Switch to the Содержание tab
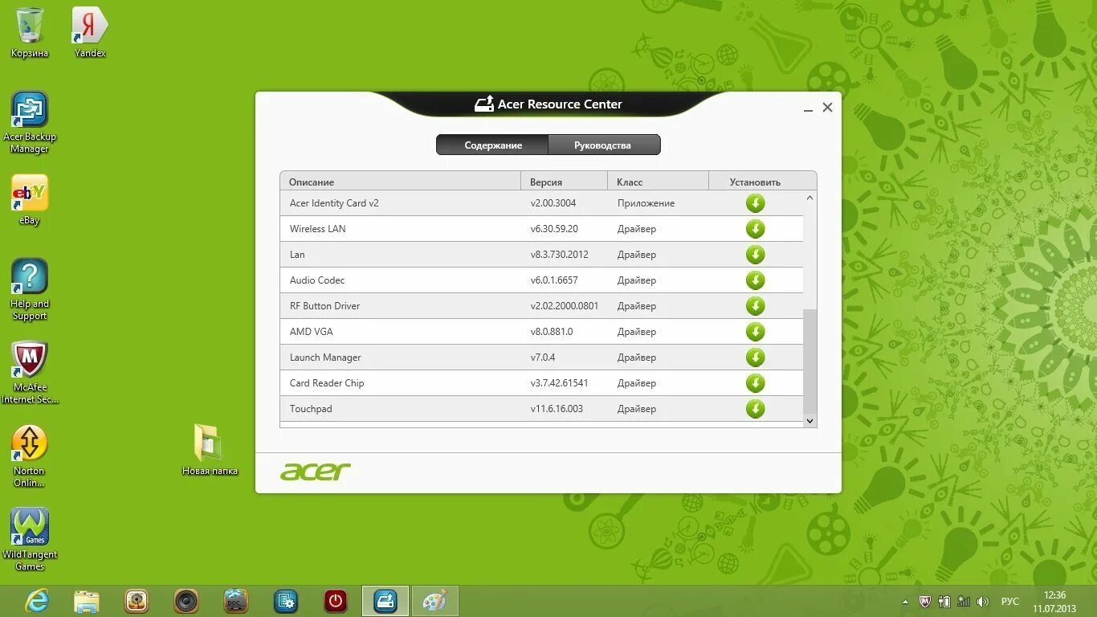Screen dimensions: 1097x617 [493, 145]
